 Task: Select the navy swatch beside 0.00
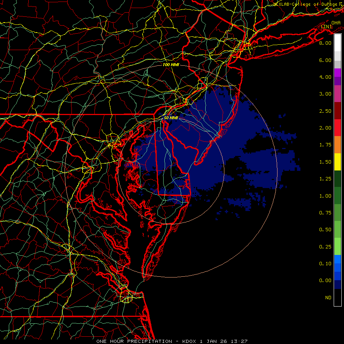(x=338, y=284)
